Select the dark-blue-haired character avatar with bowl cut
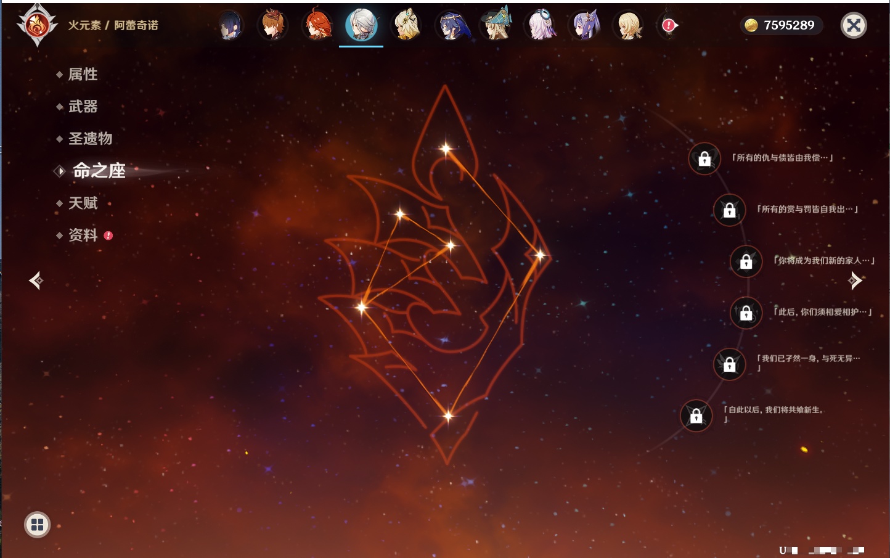 coord(230,25)
